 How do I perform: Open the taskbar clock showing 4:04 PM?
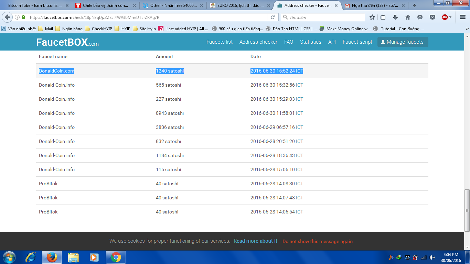click(x=451, y=257)
